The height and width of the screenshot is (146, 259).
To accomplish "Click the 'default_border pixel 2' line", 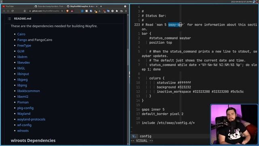I will (163, 114).
